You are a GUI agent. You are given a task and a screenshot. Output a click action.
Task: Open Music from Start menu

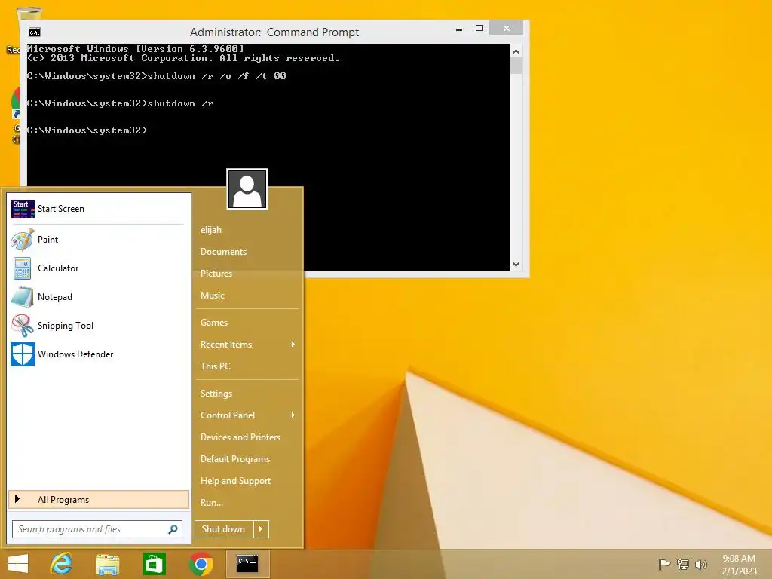pos(212,296)
